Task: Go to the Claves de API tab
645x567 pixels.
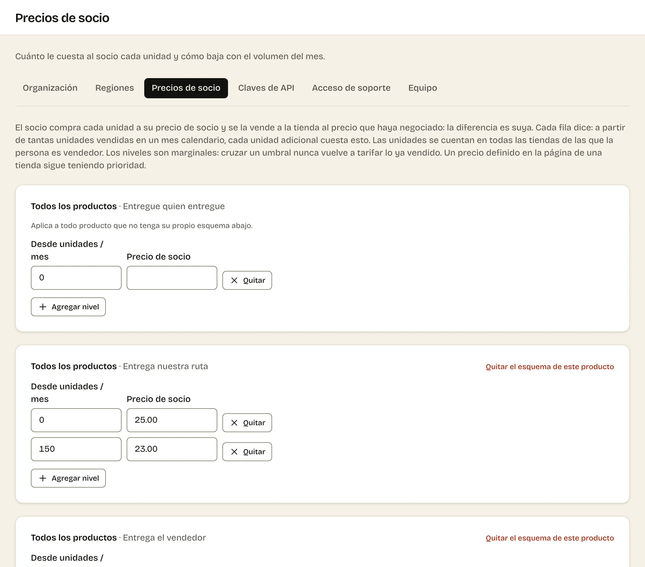Action: coord(266,88)
